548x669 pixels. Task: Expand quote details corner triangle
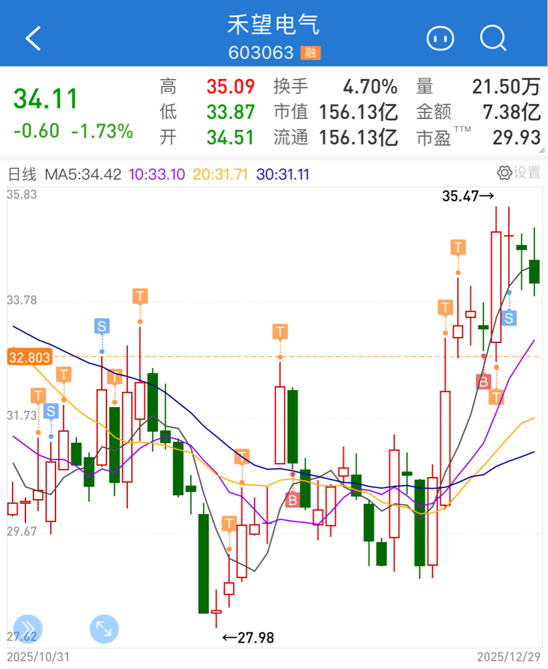tap(541, 150)
